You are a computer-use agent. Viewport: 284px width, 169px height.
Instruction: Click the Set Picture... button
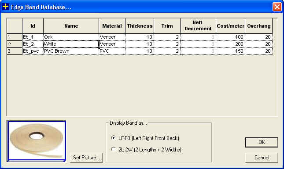[x=86, y=158]
